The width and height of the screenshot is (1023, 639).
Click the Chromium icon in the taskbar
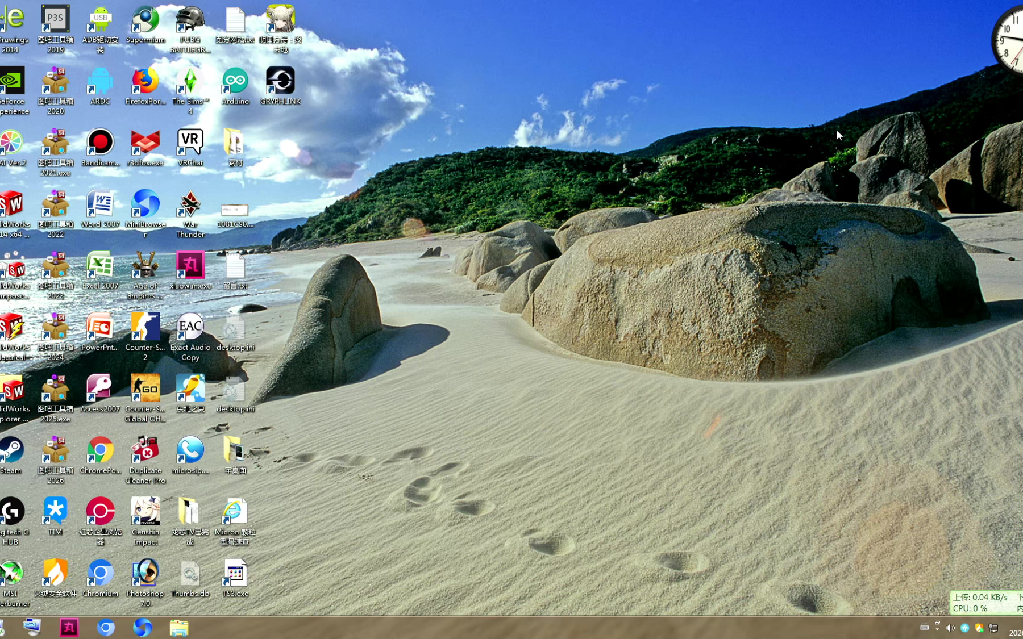coord(106,628)
